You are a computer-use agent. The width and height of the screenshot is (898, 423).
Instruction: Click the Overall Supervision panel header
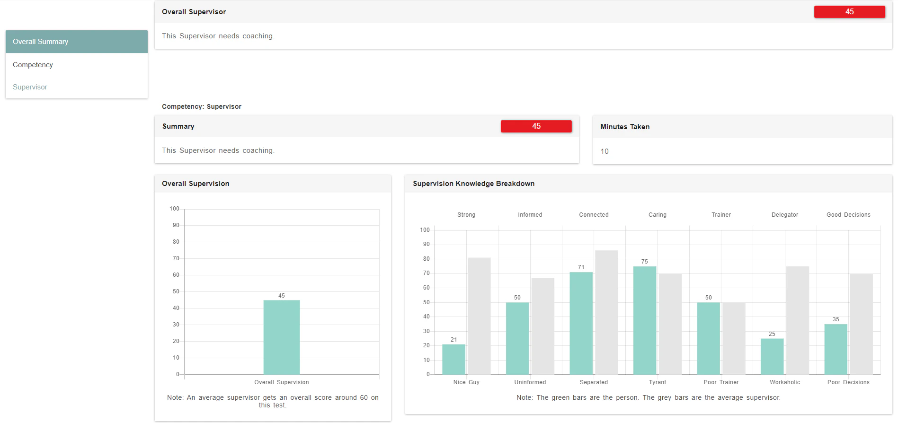click(x=273, y=184)
